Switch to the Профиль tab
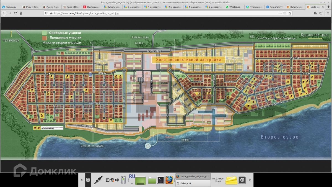This screenshot has width=332, height=187. click(11, 7)
